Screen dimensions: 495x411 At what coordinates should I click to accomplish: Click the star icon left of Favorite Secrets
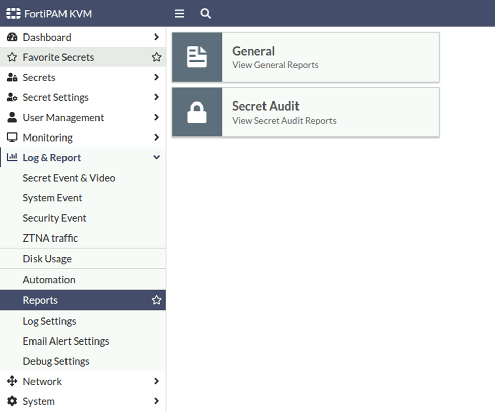12,57
